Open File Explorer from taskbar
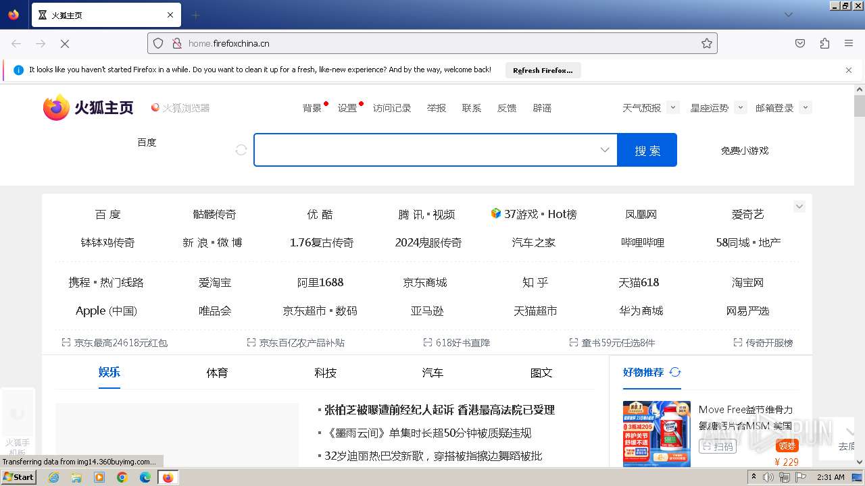 tap(76, 477)
